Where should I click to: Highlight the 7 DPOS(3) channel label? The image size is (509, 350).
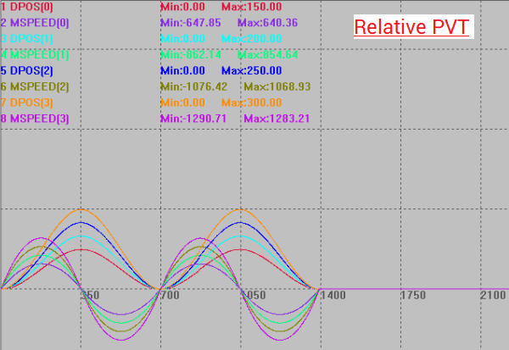(x=29, y=103)
